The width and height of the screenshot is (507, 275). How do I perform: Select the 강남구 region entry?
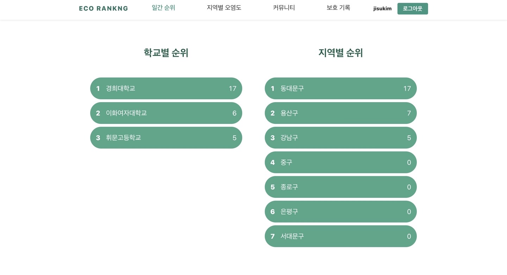[340, 138]
